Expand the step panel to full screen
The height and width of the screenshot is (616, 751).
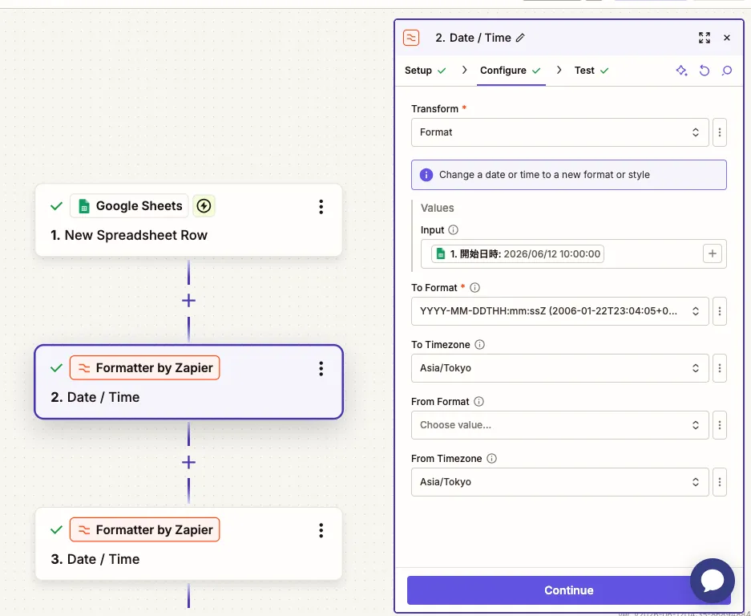click(x=704, y=38)
